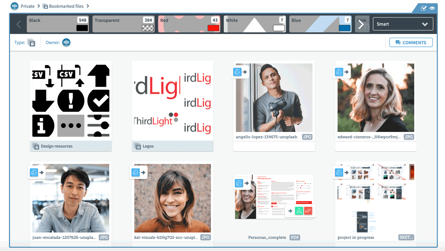Click the MR avatar in the breadcrumb
Viewport: 445px width, 251px height.
coord(14,6)
